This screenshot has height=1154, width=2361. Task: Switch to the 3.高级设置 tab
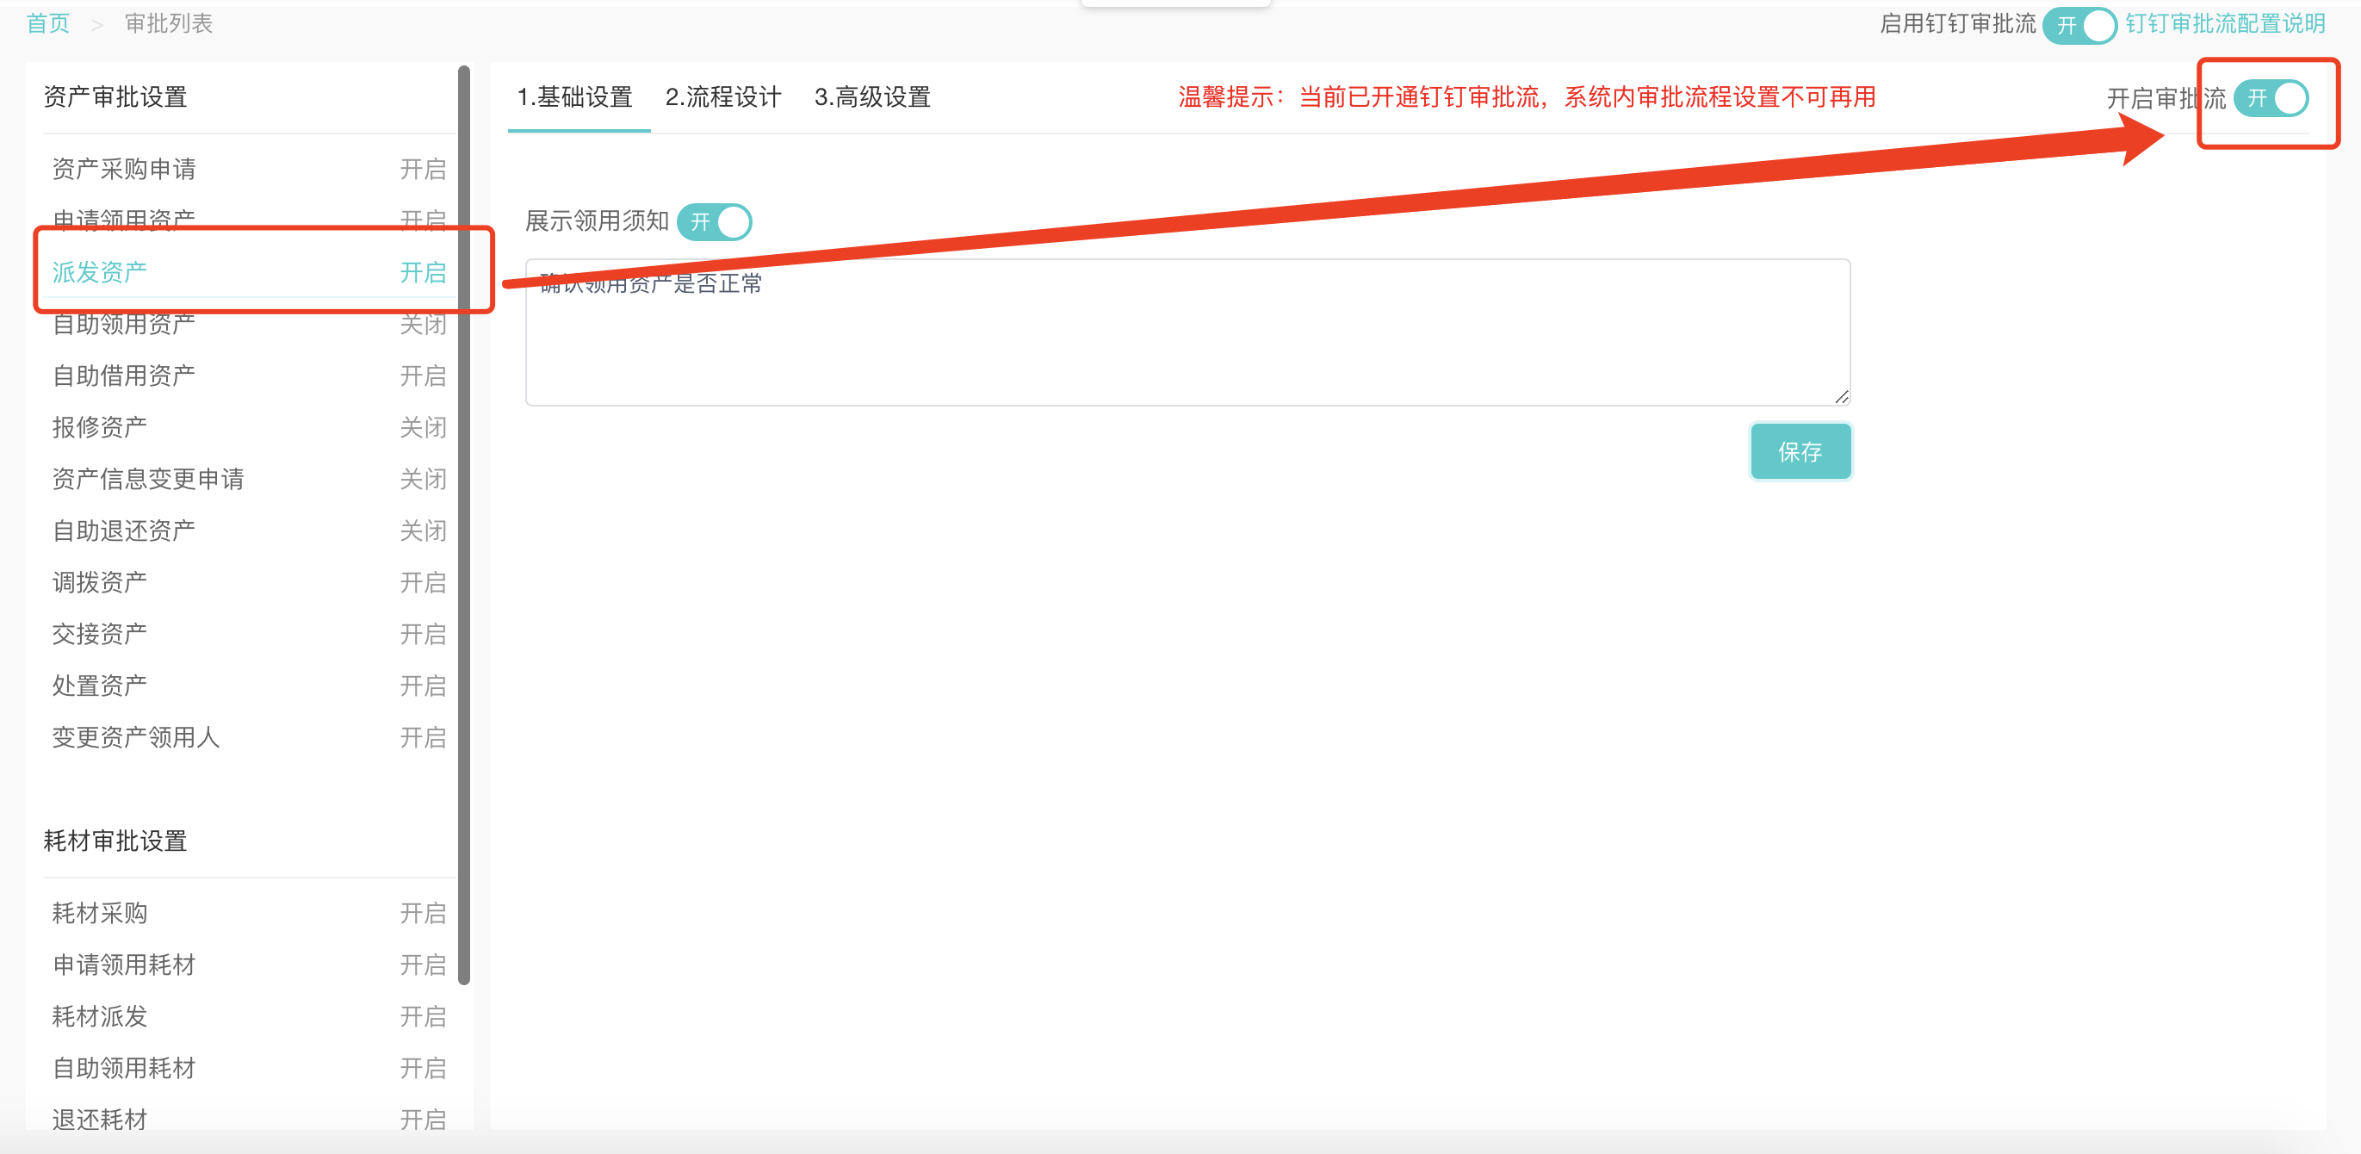pos(871,97)
